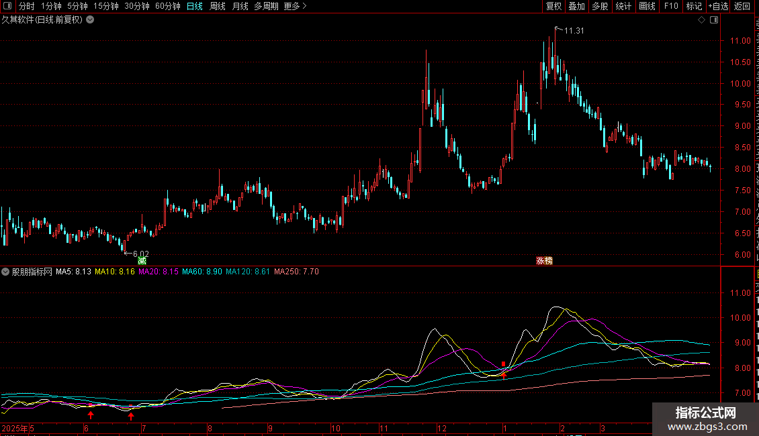Click the green 减 marker on chart
The image size is (759, 436).
tap(142, 260)
